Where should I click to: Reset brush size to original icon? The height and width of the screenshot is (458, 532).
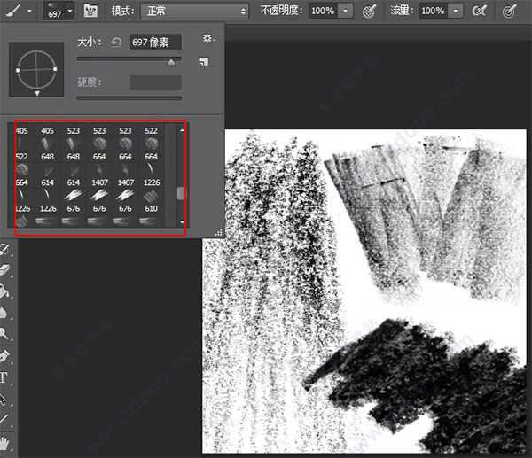(116, 42)
